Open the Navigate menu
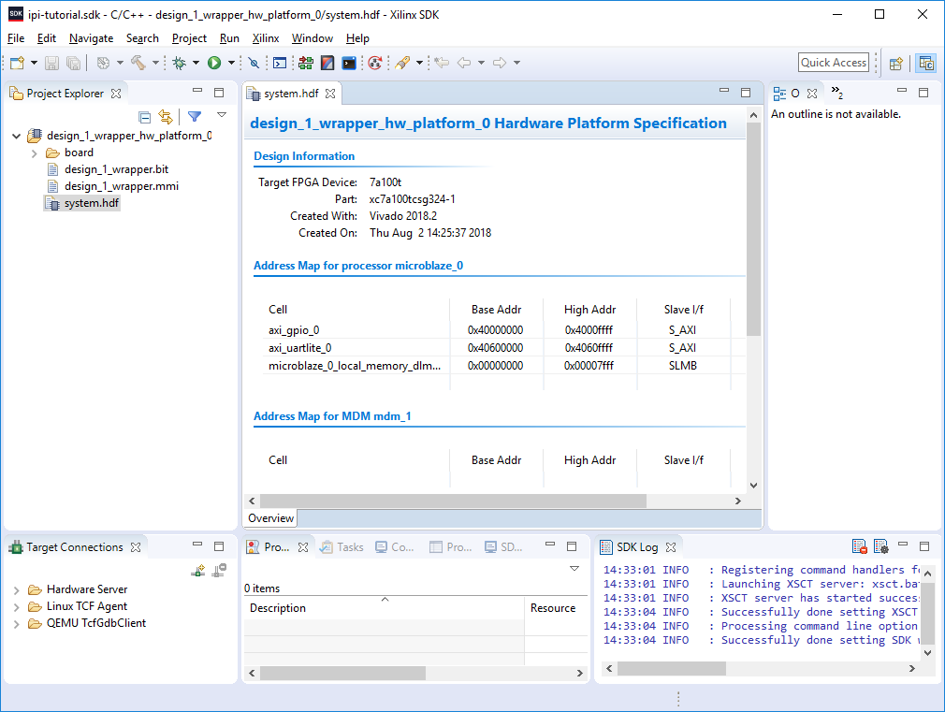The image size is (945, 712). click(91, 38)
